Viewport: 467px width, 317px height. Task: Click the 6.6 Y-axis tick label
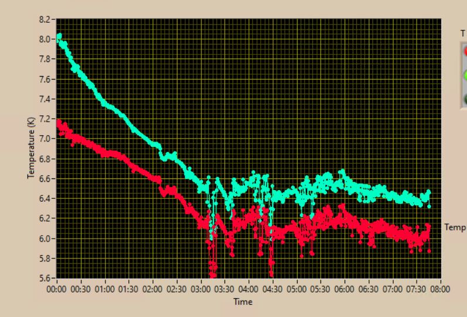45,179
